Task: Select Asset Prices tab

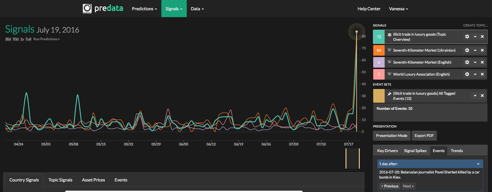Action: pos(93,180)
